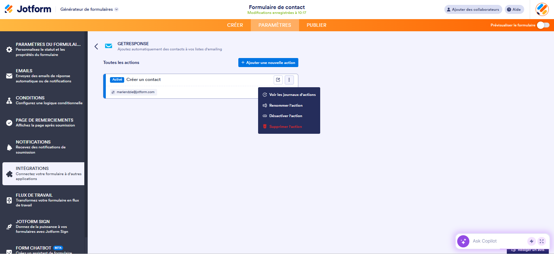Screen dimensions: 554x254
Task: Click the Ask Copilot input field
Action: coord(498,241)
